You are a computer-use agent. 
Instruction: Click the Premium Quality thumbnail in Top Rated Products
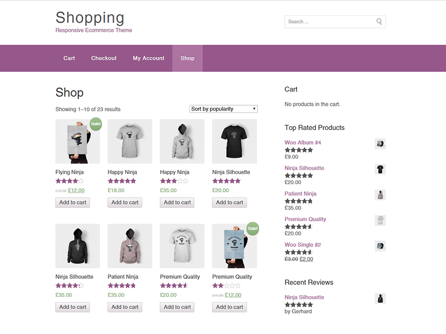(x=380, y=220)
